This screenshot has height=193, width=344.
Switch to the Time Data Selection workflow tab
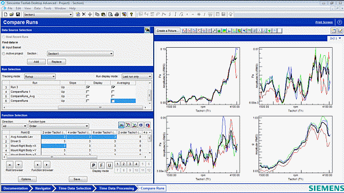75,188
